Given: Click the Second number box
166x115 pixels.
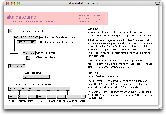Looking at the screenshot, I should pyautogui.click(x=61, y=97).
